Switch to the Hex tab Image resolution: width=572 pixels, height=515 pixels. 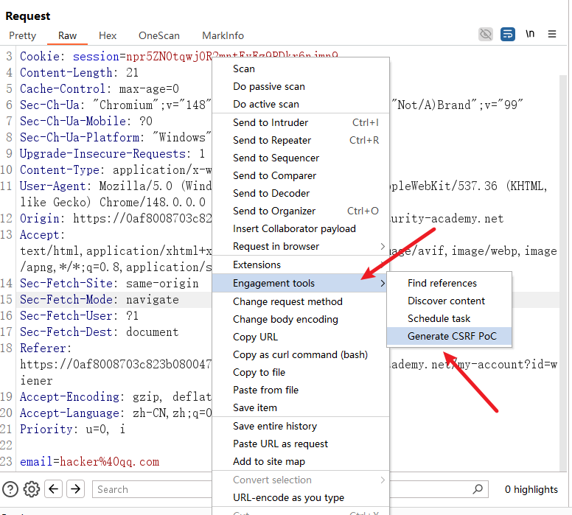point(108,35)
